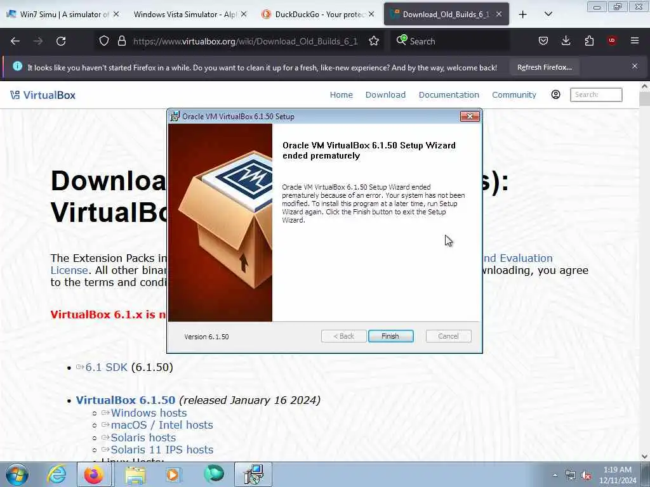Open the Community nav link
Viewport: 650px width, 487px height.
click(x=514, y=95)
